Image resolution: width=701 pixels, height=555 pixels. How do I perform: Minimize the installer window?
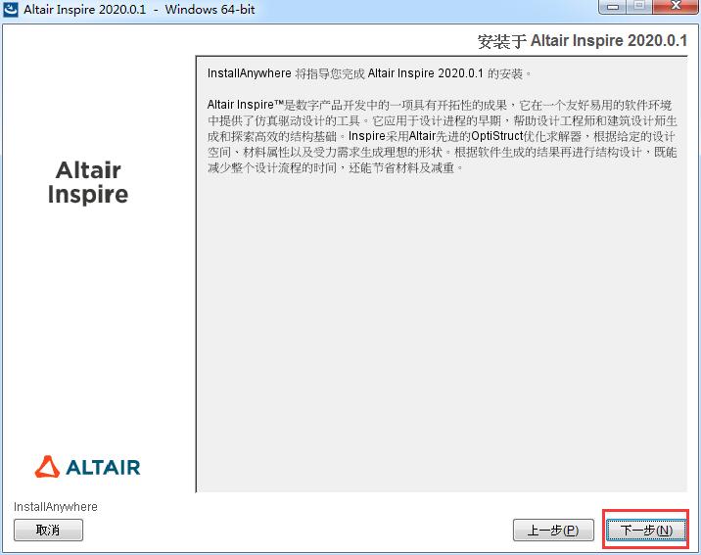[x=613, y=6]
